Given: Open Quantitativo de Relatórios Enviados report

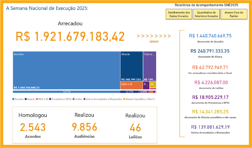Looking at the screenshot, I should click(x=206, y=14).
